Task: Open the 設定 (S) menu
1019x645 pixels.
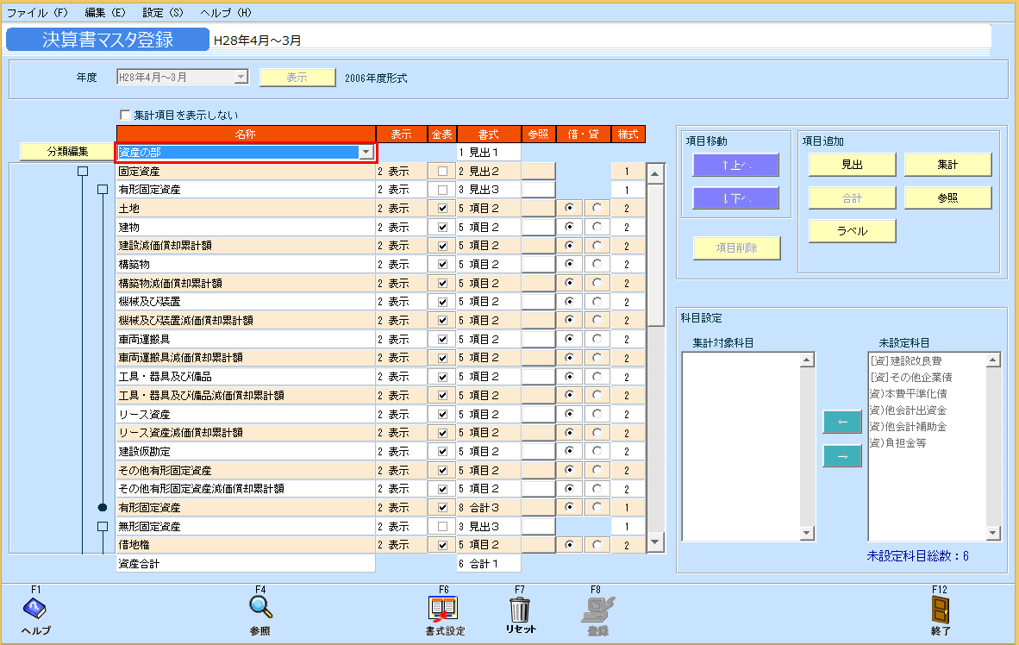Action: (163, 13)
